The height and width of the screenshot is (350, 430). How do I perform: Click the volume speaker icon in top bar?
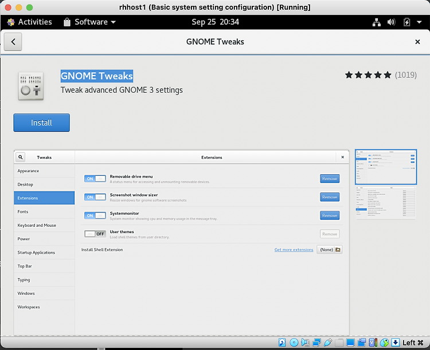[x=392, y=22]
